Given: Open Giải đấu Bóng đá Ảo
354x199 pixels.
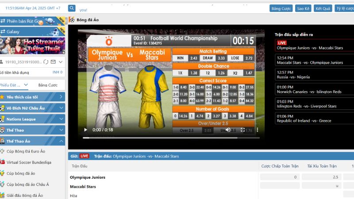Looking at the screenshot, I should [25, 195].
